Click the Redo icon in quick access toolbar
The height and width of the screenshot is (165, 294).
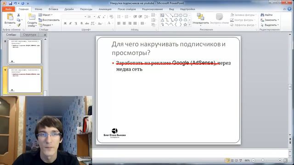23,3
